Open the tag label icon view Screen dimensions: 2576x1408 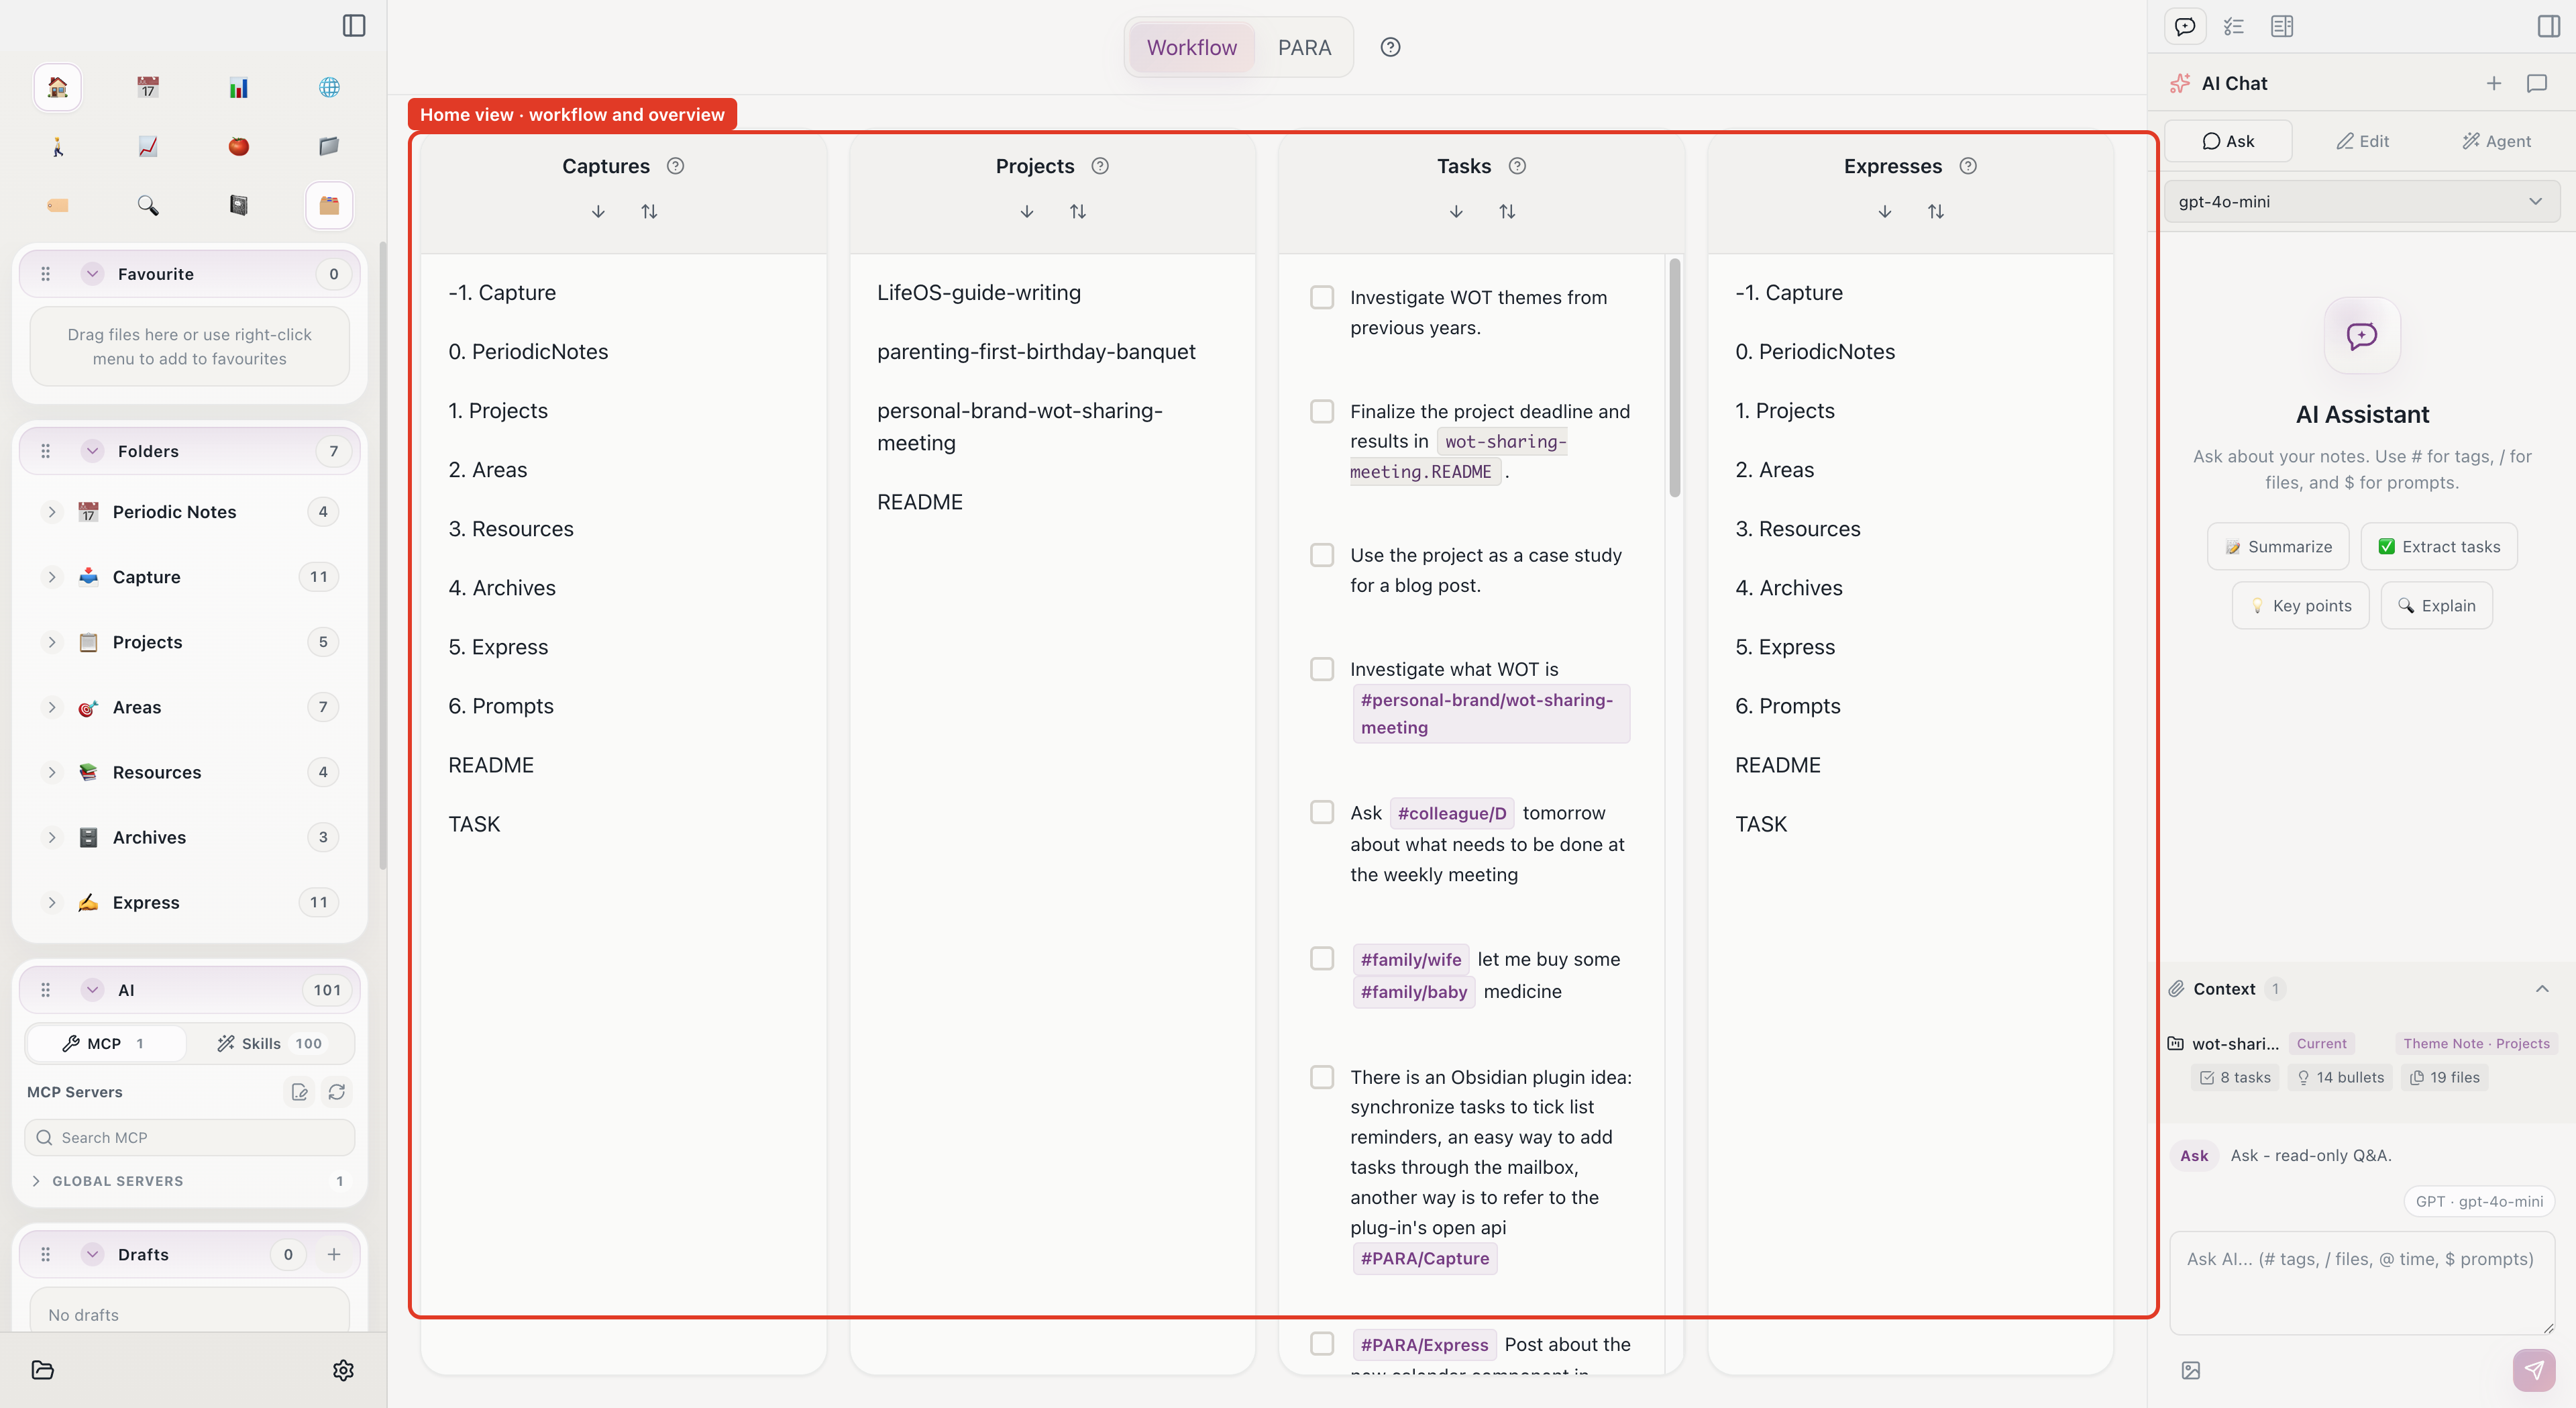click(57, 205)
